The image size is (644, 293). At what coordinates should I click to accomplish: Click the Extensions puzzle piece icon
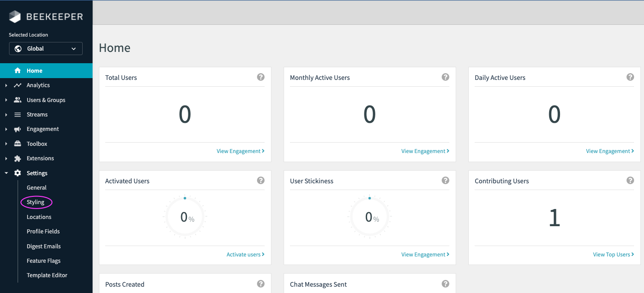tap(18, 158)
